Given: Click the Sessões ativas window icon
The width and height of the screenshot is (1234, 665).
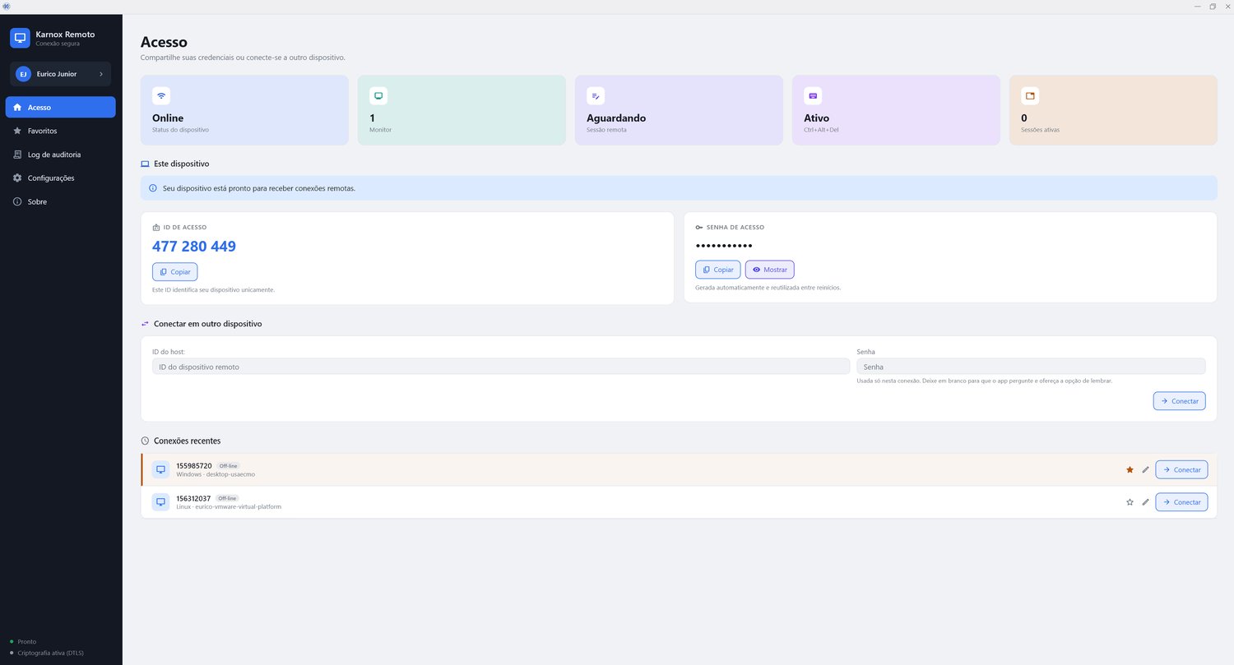Looking at the screenshot, I should point(1030,95).
